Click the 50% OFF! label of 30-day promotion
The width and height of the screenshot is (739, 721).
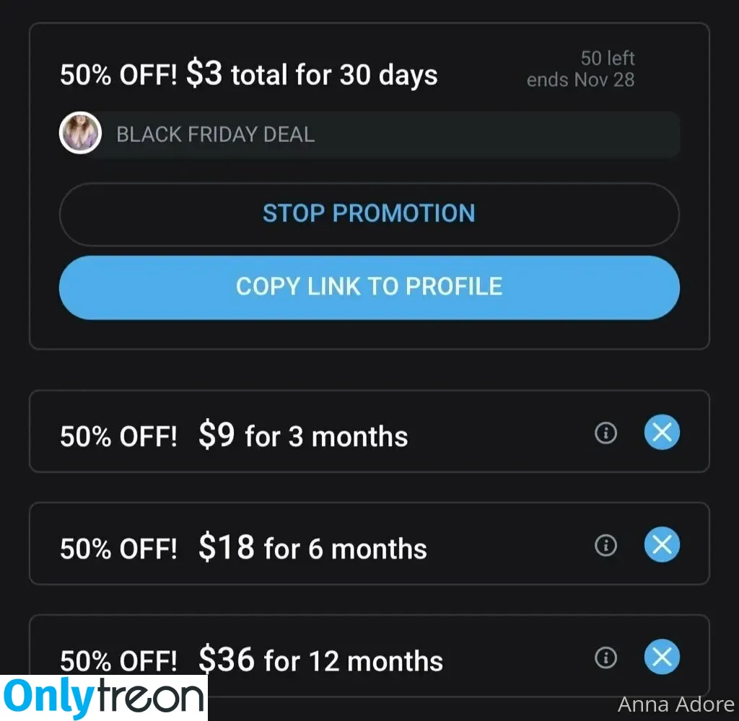(119, 75)
